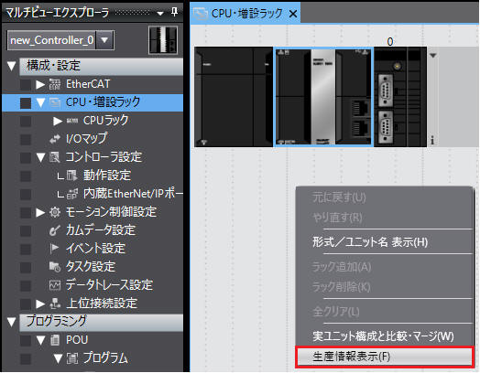This screenshot has height=373, width=480.
Task: Toggle the checkbox next to タスク設定
Action: tap(26, 268)
